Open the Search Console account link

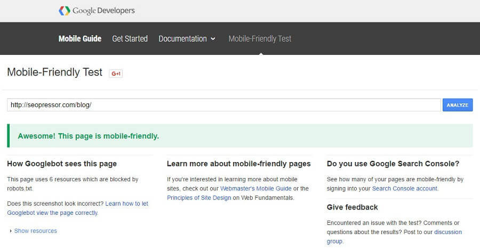pos(404,189)
